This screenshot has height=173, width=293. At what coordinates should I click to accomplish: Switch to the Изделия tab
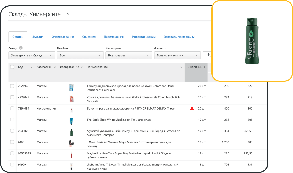click(x=37, y=37)
